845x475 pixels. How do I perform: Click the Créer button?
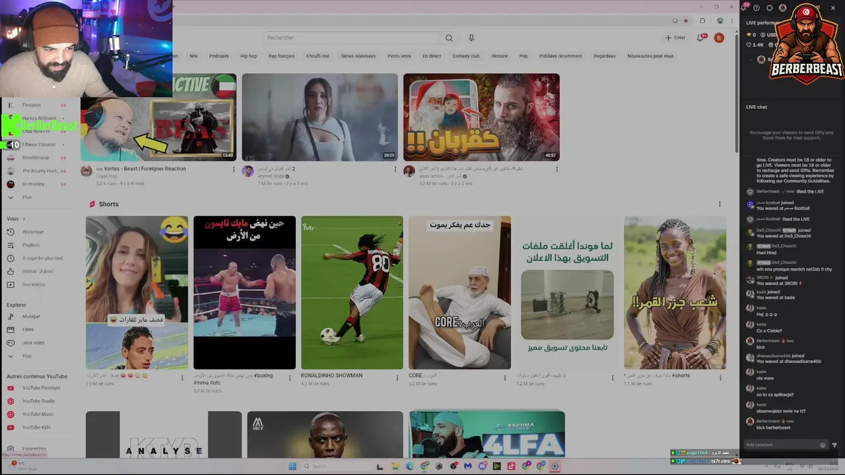point(675,38)
